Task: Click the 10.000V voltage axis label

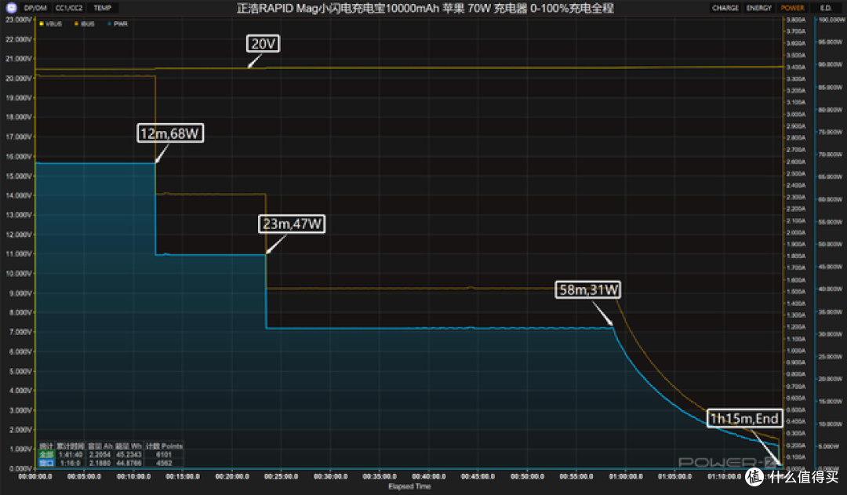Action: click(19, 274)
